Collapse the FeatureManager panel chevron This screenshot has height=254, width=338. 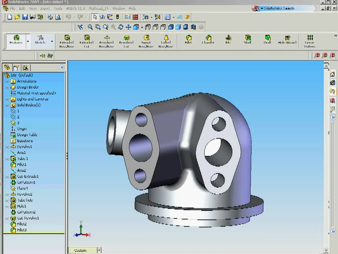[62, 67]
